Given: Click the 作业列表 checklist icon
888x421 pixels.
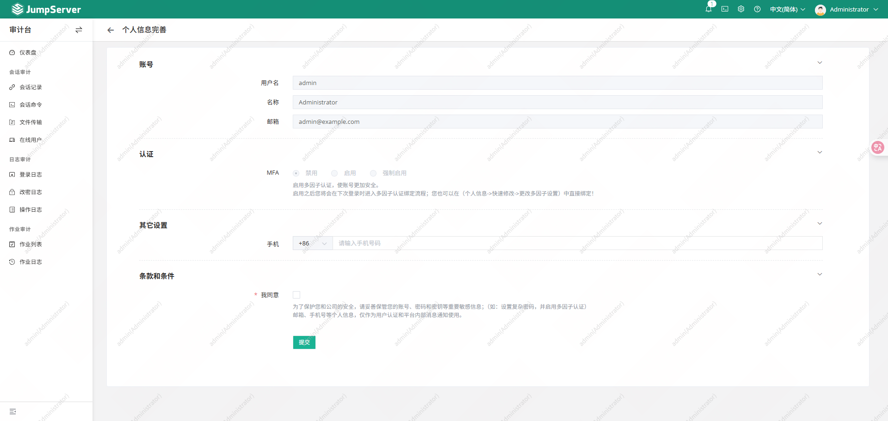Looking at the screenshot, I should point(12,244).
